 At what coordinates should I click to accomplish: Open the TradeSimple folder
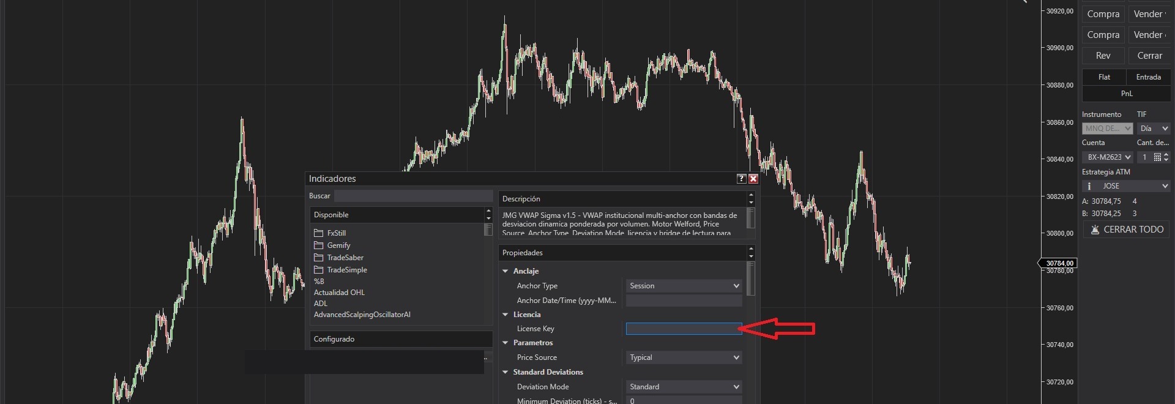coord(340,270)
